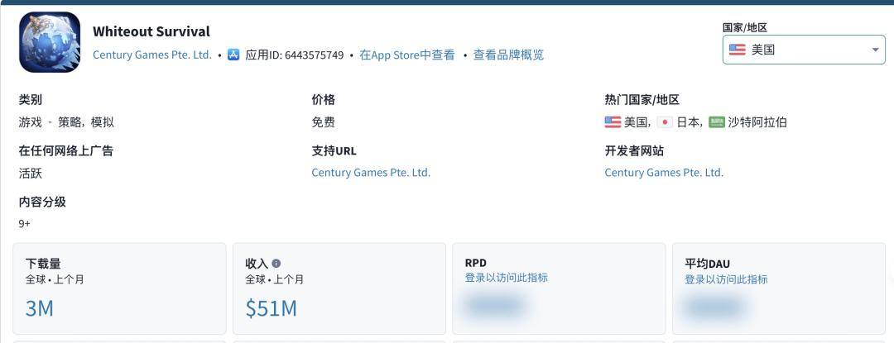Click the Whiteout Survival app icon
The height and width of the screenshot is (343, 894).
click(50, 42)
